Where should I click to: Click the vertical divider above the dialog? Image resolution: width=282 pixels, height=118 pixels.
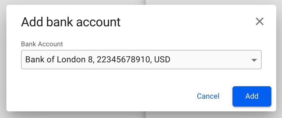click(145, 2)
